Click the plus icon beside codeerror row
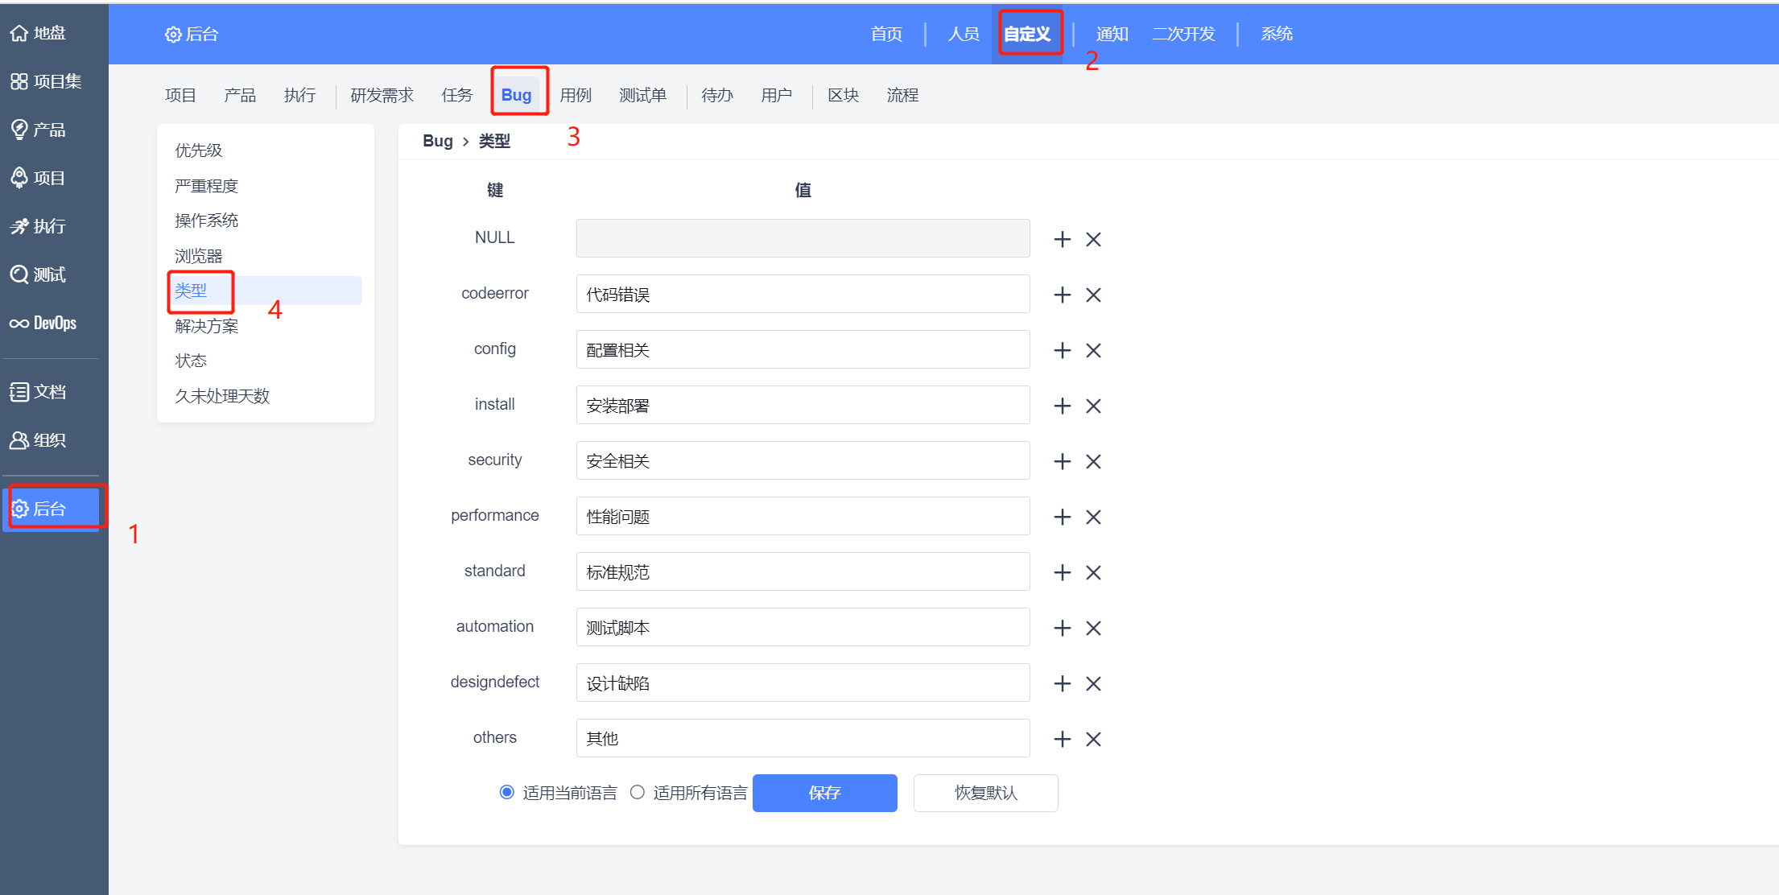1779x895 pixels. coord(1062,295)
